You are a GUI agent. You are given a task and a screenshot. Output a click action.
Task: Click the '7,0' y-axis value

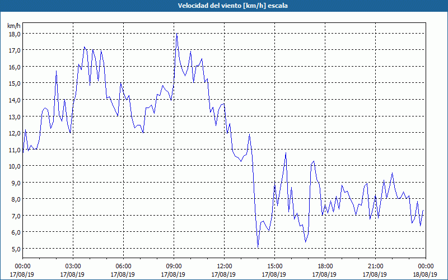click(16, 216)
